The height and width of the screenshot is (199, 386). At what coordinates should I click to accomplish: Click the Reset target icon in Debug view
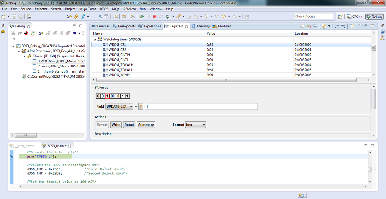(33, 33)
